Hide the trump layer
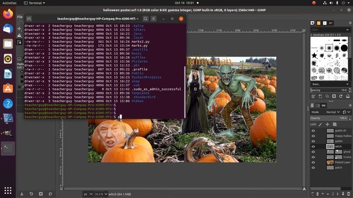This screenshot has width=353, height=198. click(313, 157)
